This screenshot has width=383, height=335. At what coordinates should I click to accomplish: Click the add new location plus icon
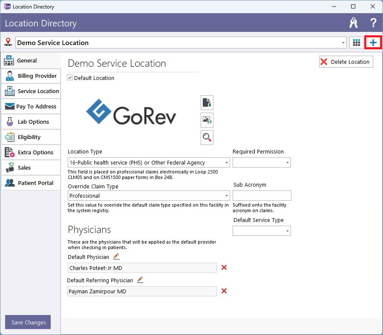point(373,43)
